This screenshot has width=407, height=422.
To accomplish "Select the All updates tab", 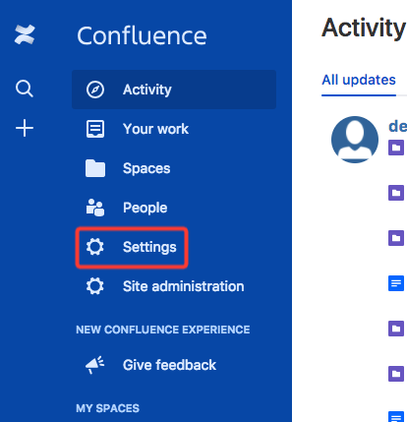I will (x=359, y=80).
